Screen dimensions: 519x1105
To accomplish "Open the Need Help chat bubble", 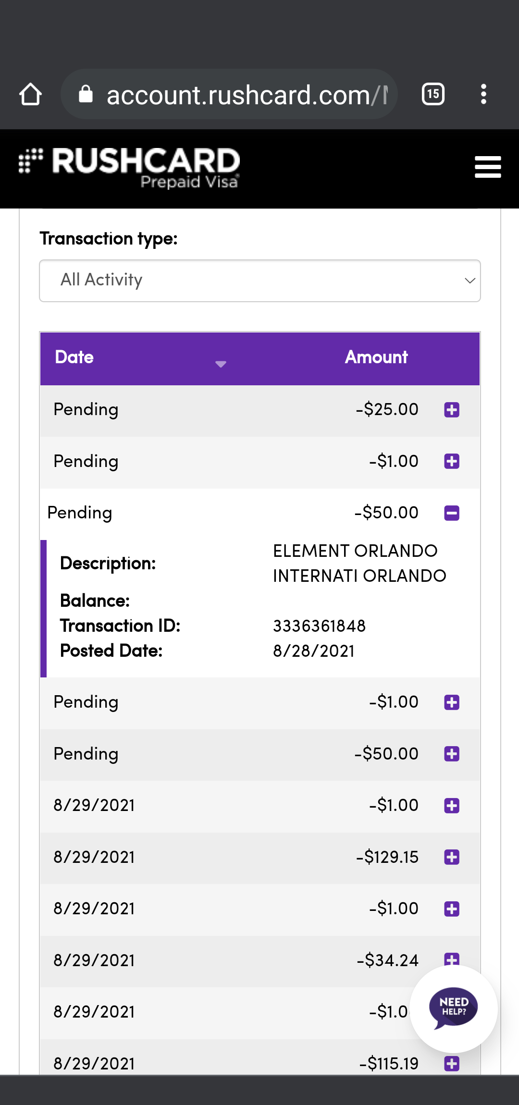I will [453, 1008].
